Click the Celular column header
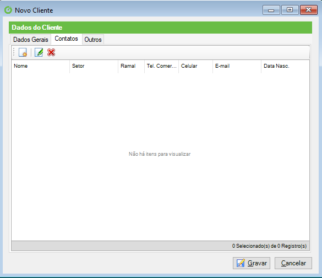This screenshot has height=278, width=322. (x=196, y=66)
